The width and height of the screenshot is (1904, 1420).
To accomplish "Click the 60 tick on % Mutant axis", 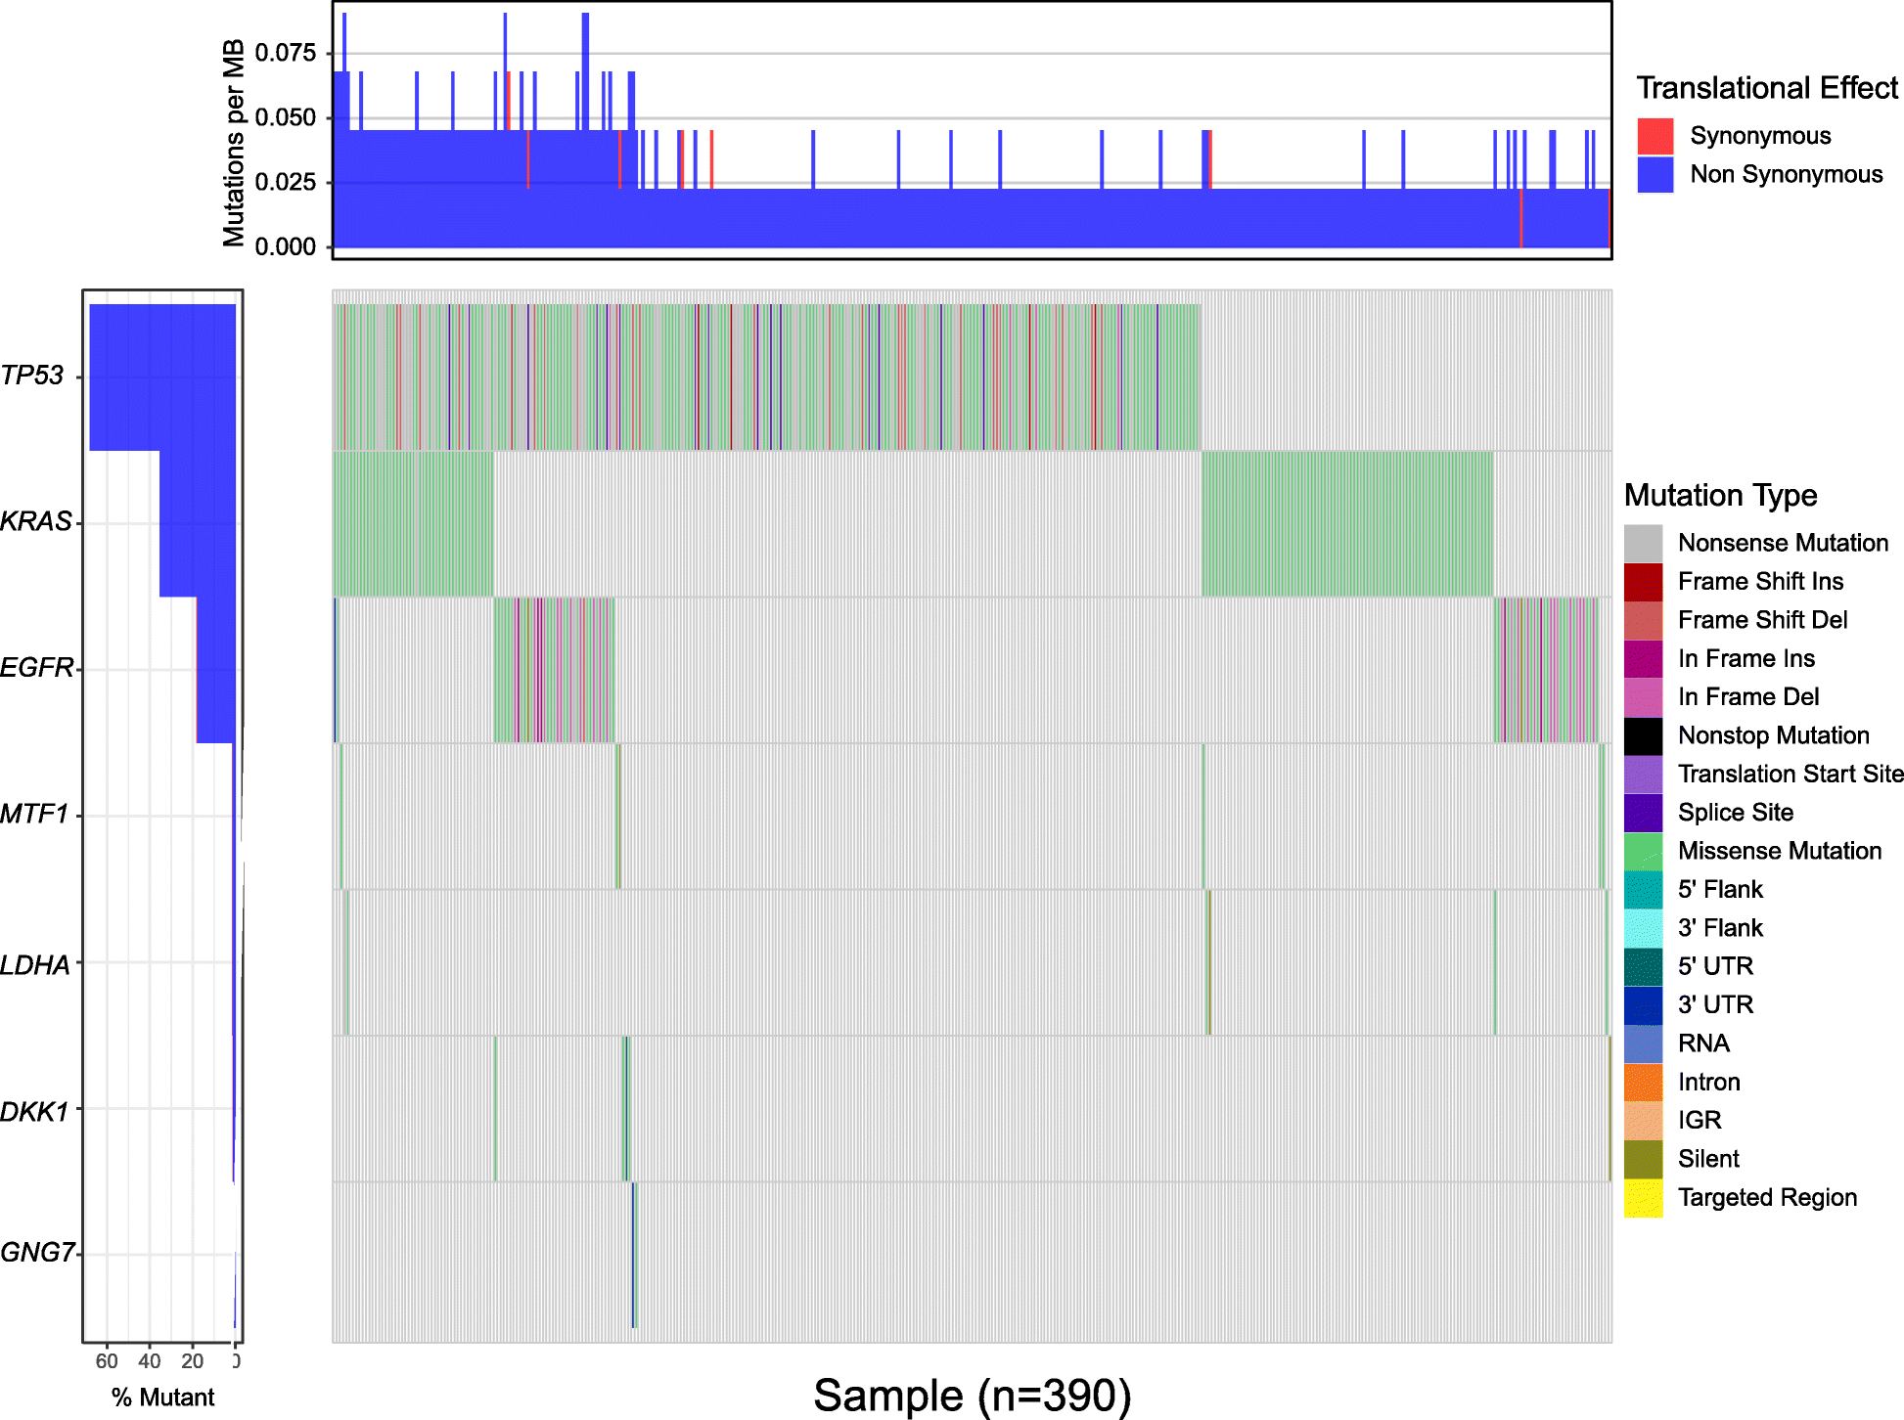I will pos(107,1361).
